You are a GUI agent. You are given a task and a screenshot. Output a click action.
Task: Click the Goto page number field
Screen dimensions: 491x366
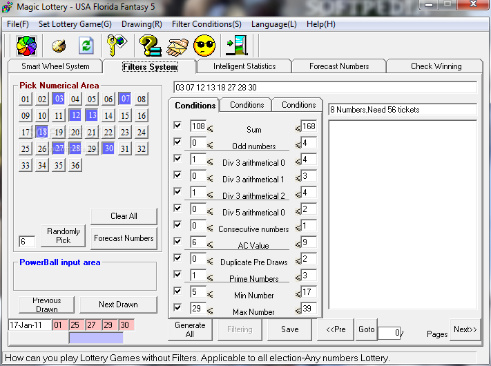pos(389,333)
